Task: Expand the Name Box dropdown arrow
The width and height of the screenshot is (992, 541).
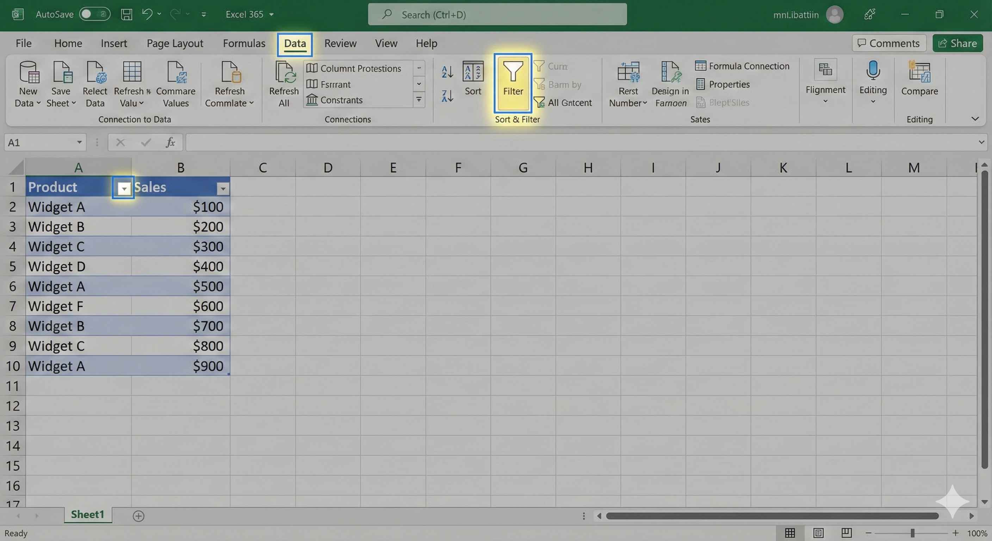Action: click(79, 142)
